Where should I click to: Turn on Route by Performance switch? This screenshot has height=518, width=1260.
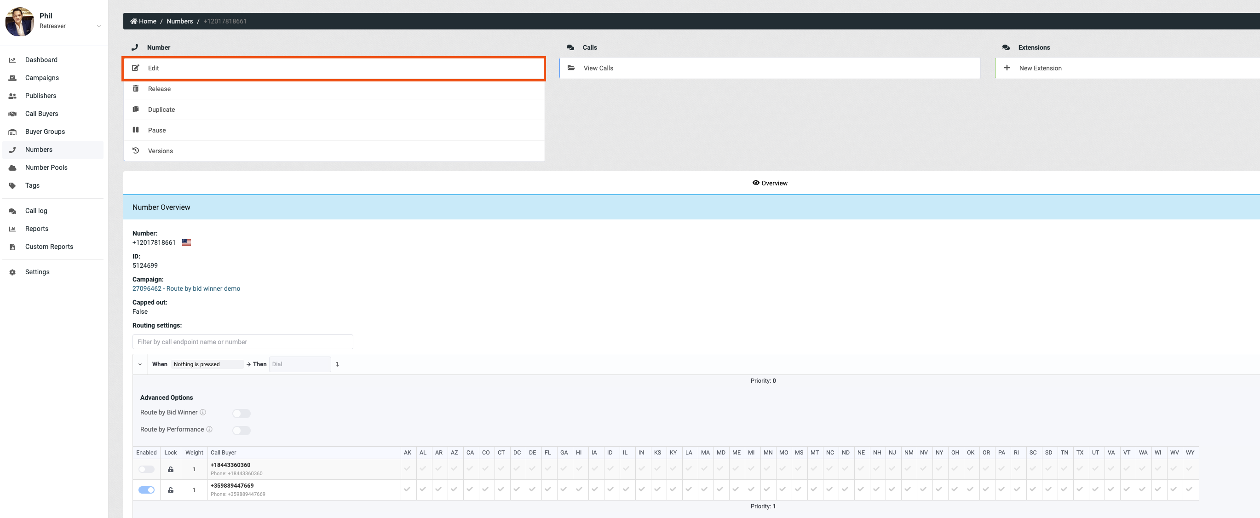pos(241,431)
